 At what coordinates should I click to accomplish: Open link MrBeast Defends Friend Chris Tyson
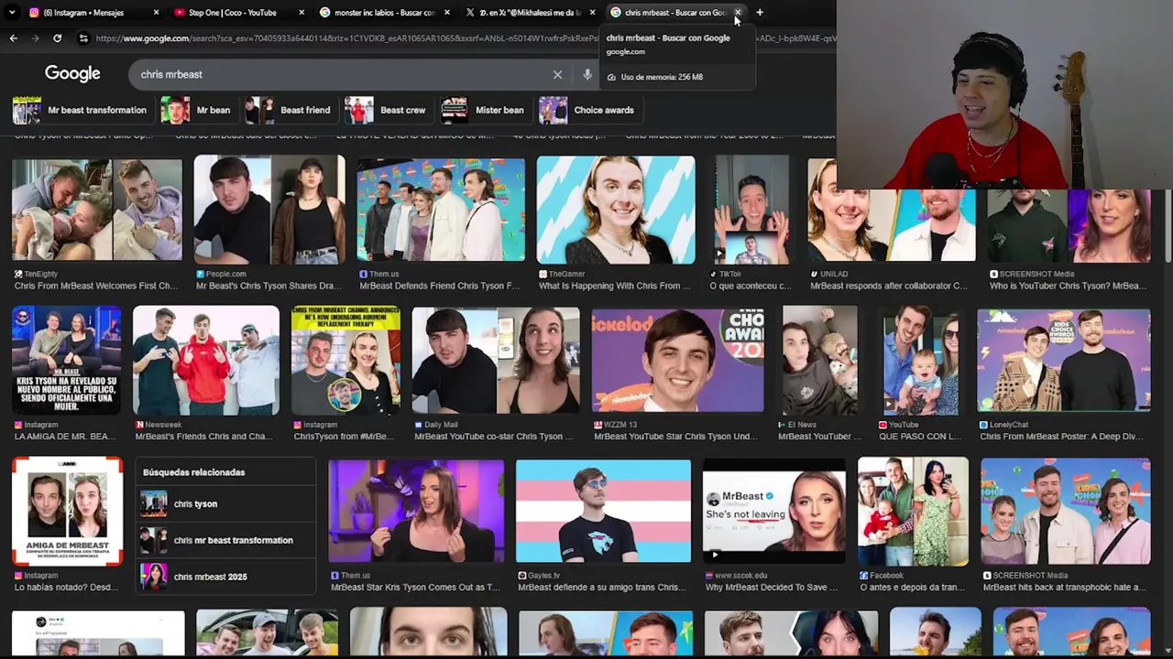(439, 286)
